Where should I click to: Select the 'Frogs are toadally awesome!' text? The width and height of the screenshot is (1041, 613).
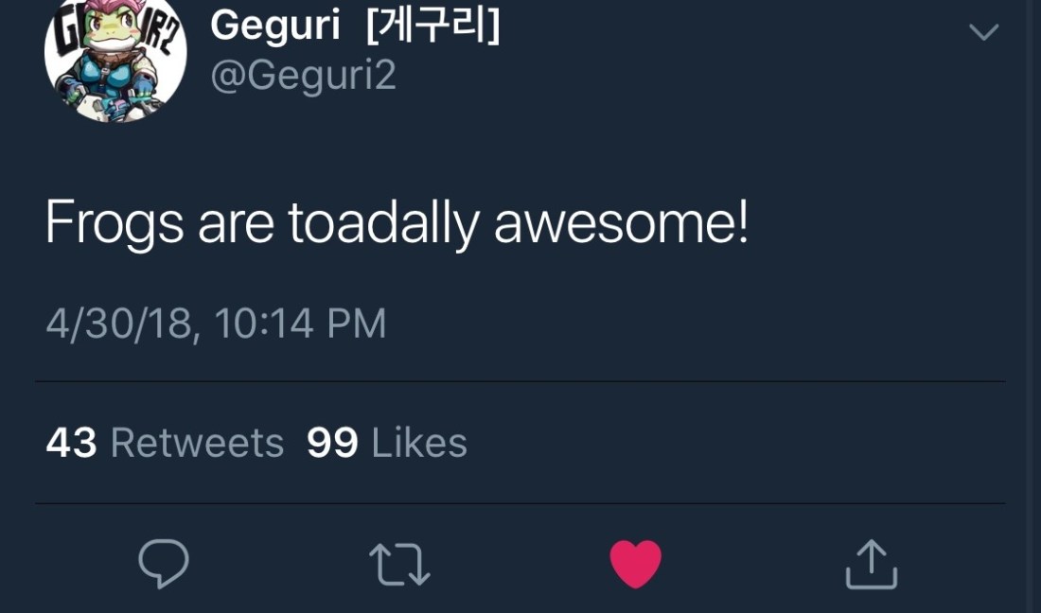[x=397, y=225]
